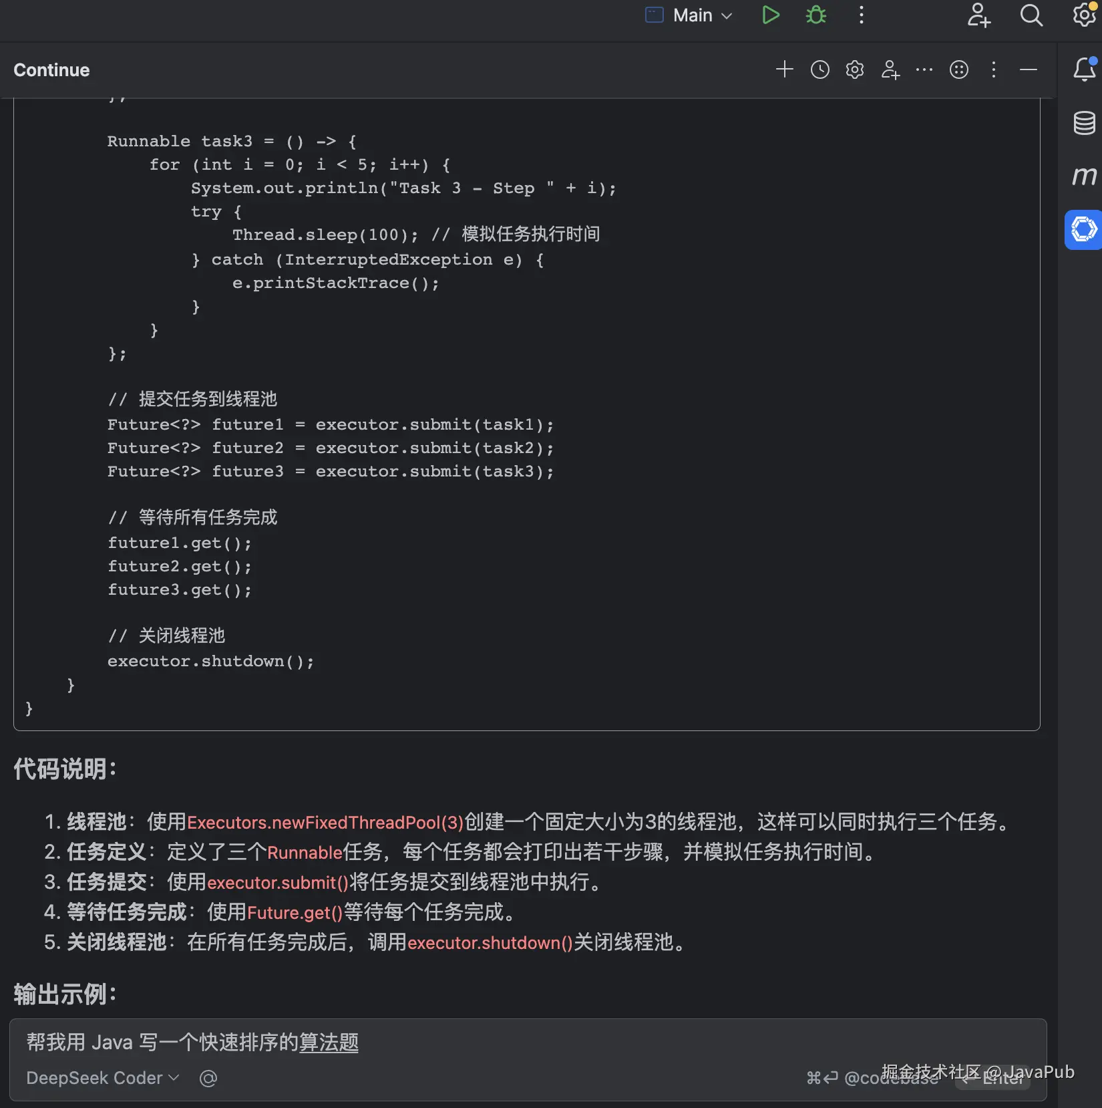Screen dimensions: 1102x1108
Task: Hide the Continue tool window
Action: pyautogui.click(x=1029, y=70)
